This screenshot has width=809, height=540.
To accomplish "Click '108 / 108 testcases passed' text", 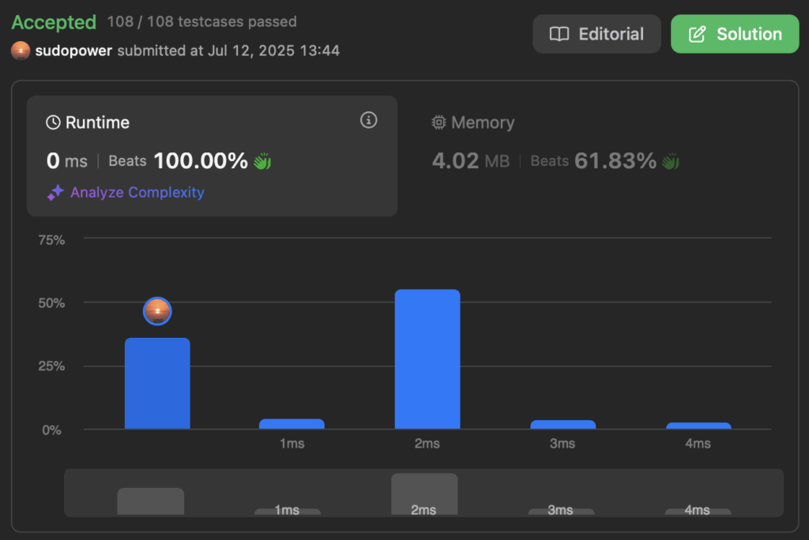I will 201,21.
